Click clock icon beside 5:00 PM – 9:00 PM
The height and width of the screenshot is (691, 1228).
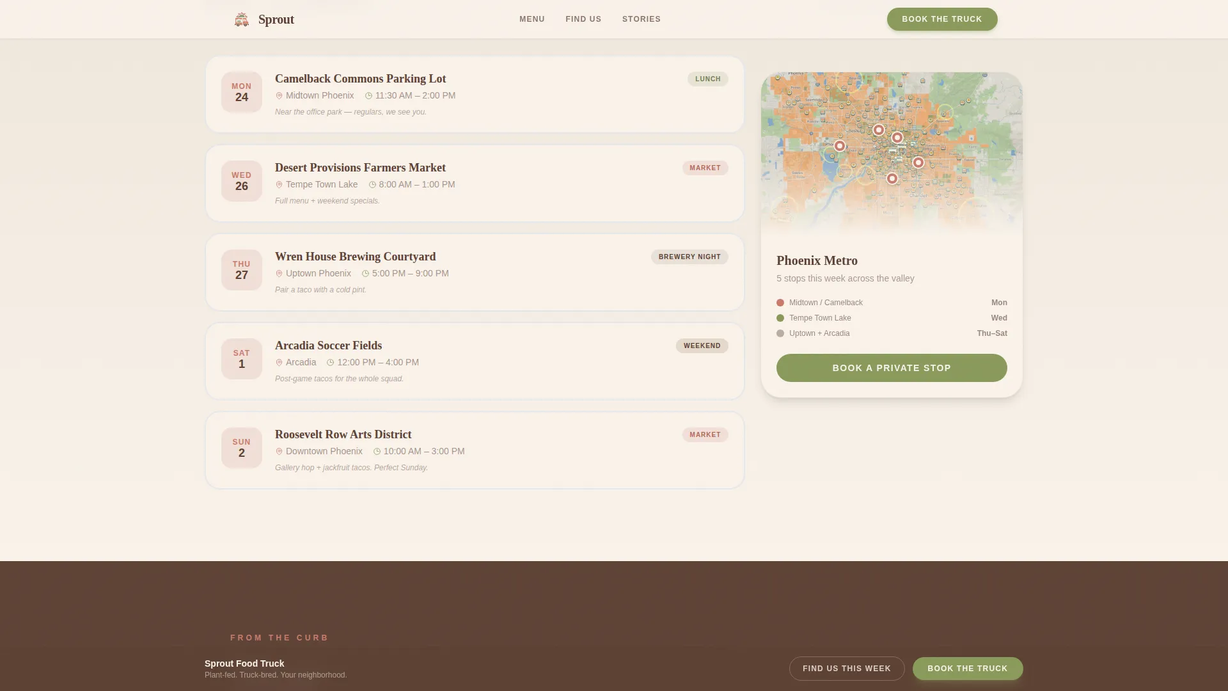(365, 274)
